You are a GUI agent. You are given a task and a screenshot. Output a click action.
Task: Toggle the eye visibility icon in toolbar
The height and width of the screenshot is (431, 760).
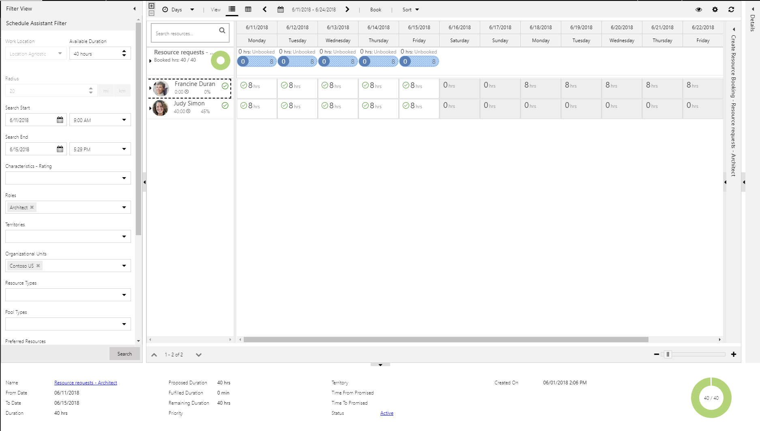coord(699,9)
